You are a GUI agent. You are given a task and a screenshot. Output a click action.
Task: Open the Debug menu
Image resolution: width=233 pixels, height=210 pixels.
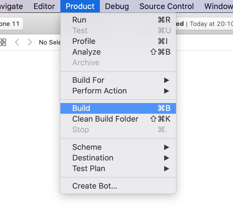coord(117,6)
